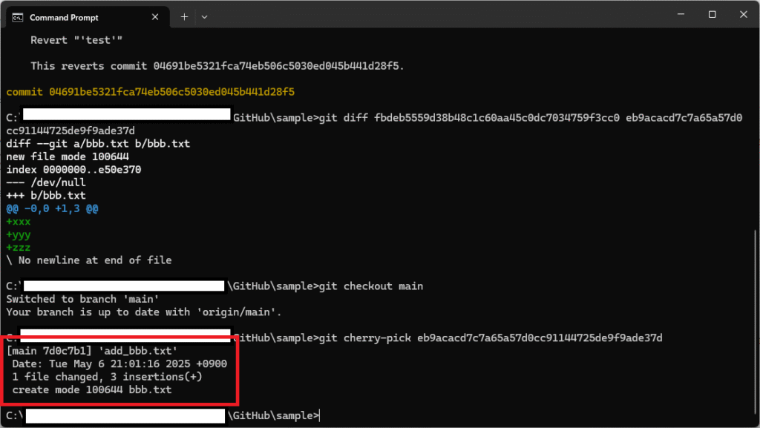The height and width of the screenshot is (428, 760).
Task: Minimize the terminal window
Action: 681,15
